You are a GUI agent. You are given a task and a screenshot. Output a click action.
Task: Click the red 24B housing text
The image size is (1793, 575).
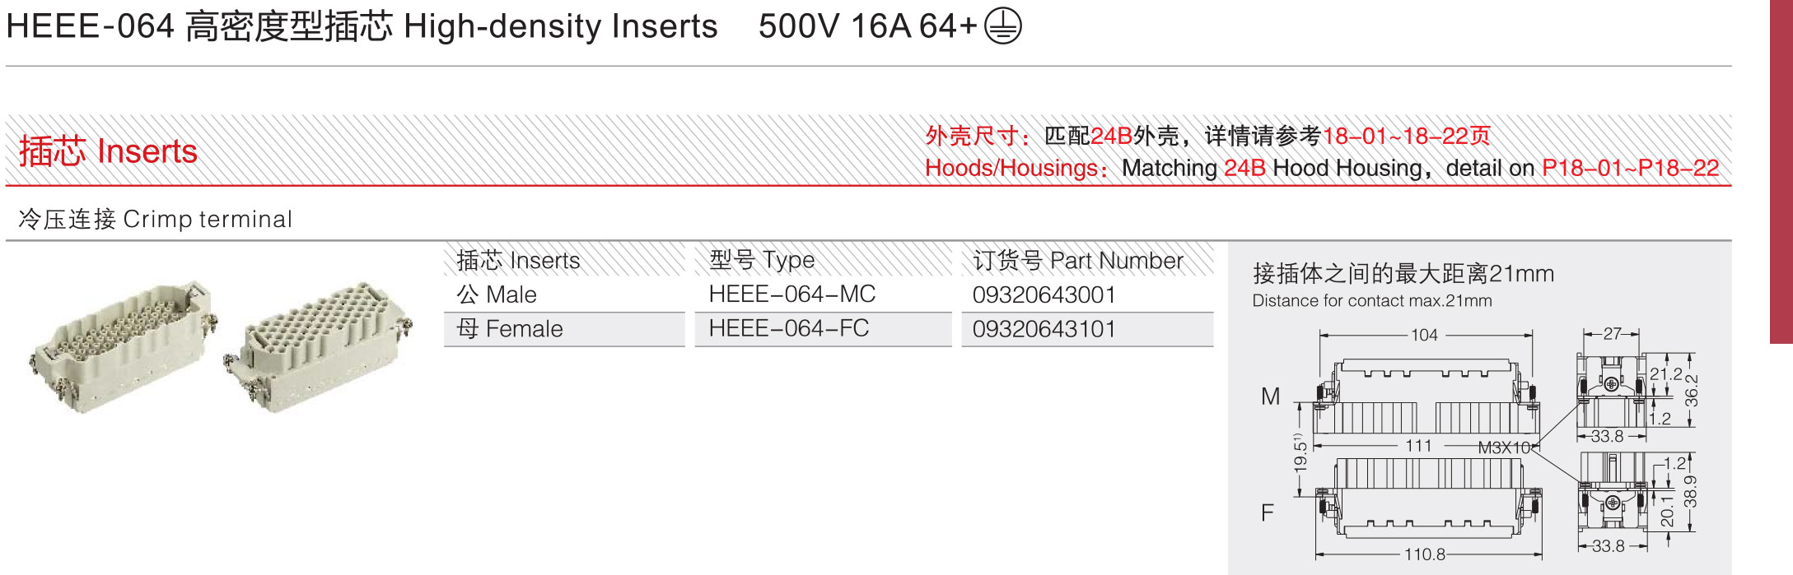coord(1244,168)
